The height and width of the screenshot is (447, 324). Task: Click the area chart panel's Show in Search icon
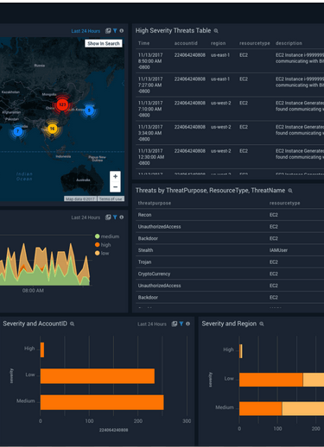coord(108,217)
